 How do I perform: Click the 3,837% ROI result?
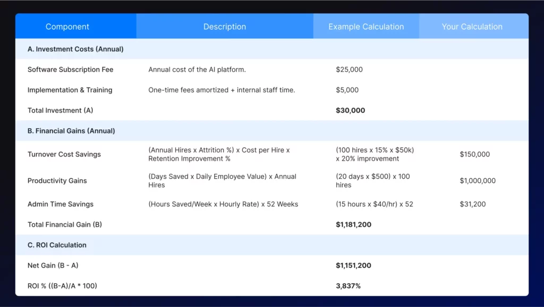click(348, 286)
